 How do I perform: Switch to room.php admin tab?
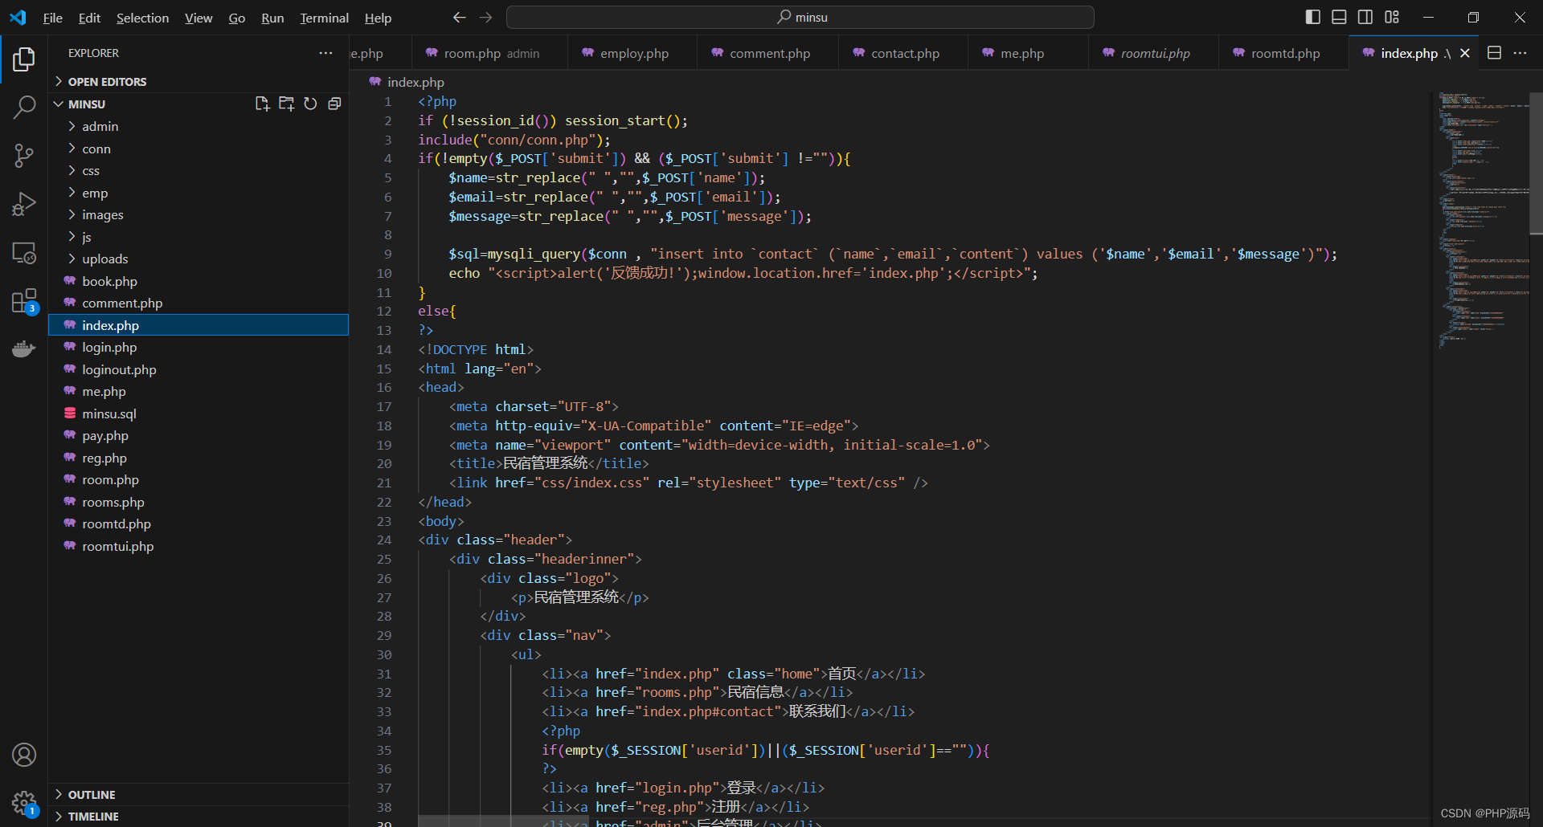coord(489,53)
